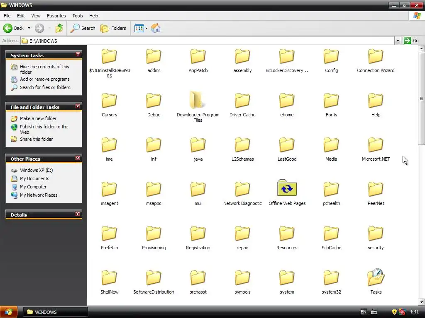The height and width of the screenshot is (318, 425).
Task: Select the Offline Web Pages folder icon
Action: pyautogui.click(x=287, y=188)
